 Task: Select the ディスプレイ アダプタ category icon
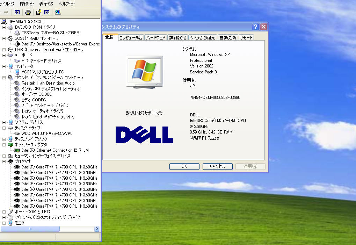[x=10, y=139]
